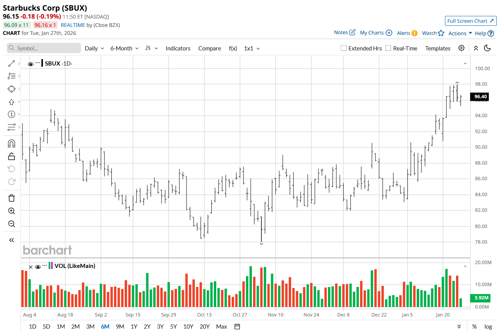The image size is (497, 332).
Task: Select the numbered annotation tool
Action: click(11, 114)
